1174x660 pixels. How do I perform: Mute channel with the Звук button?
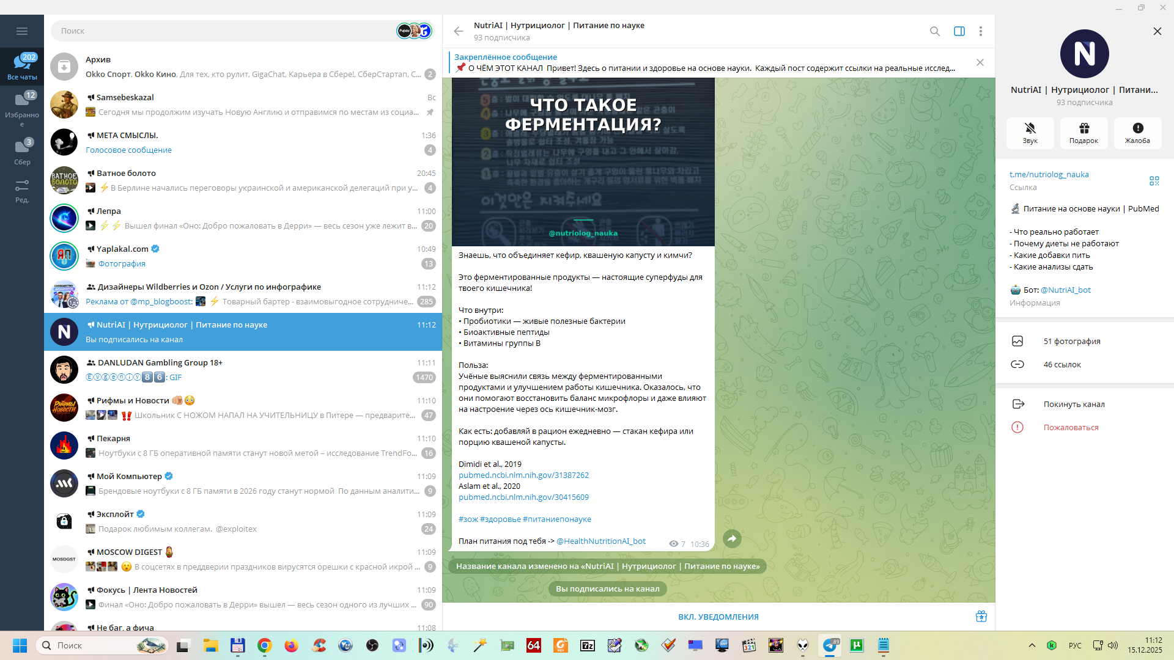point(1030,133)
